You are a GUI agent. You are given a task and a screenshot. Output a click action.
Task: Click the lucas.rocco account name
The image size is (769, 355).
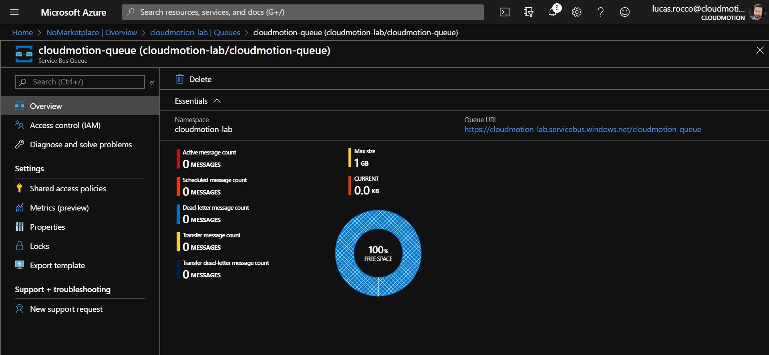pos(698,9)
